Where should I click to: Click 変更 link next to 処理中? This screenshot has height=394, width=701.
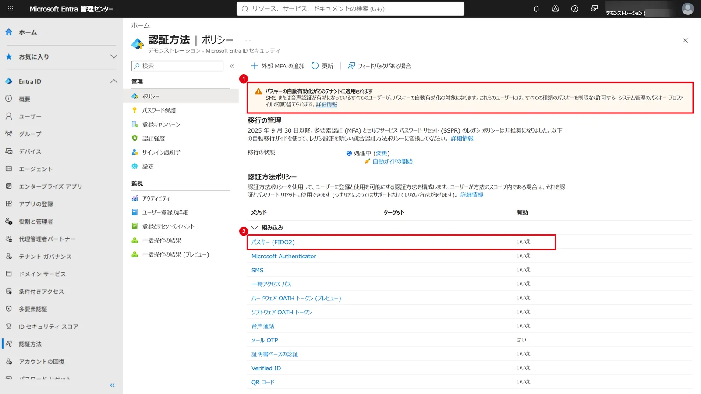[382, 153]
